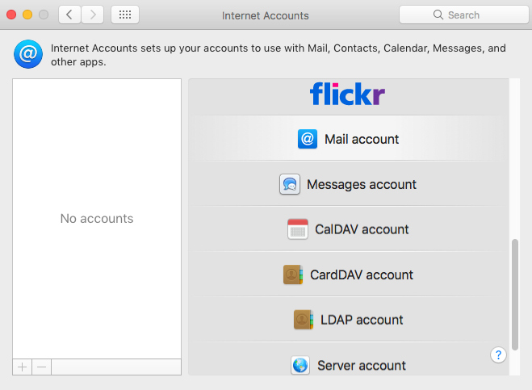The image size is (532, 390).
Task: Click the CardDAV address book icon
Action: [x=293, y=275]
